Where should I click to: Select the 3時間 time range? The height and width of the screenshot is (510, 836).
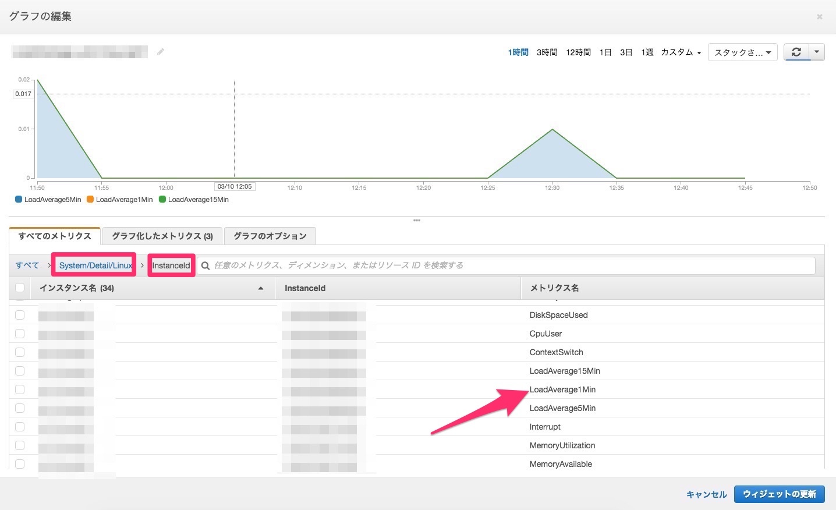pos(547,52)
